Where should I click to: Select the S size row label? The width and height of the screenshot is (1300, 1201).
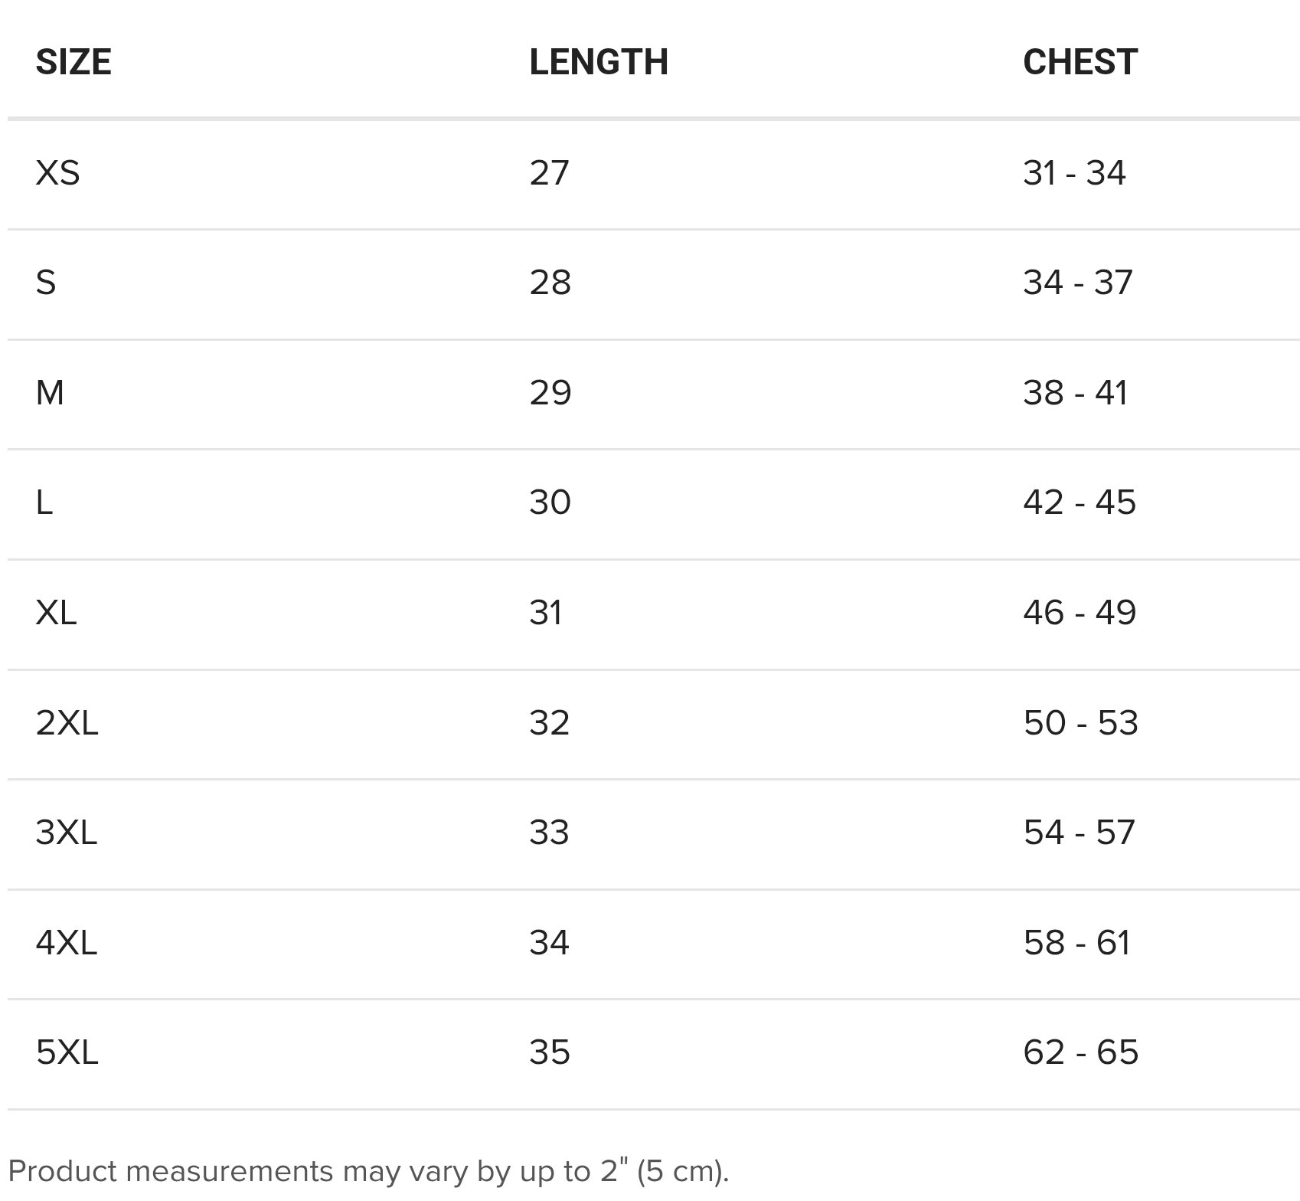[x=46, y=283]
